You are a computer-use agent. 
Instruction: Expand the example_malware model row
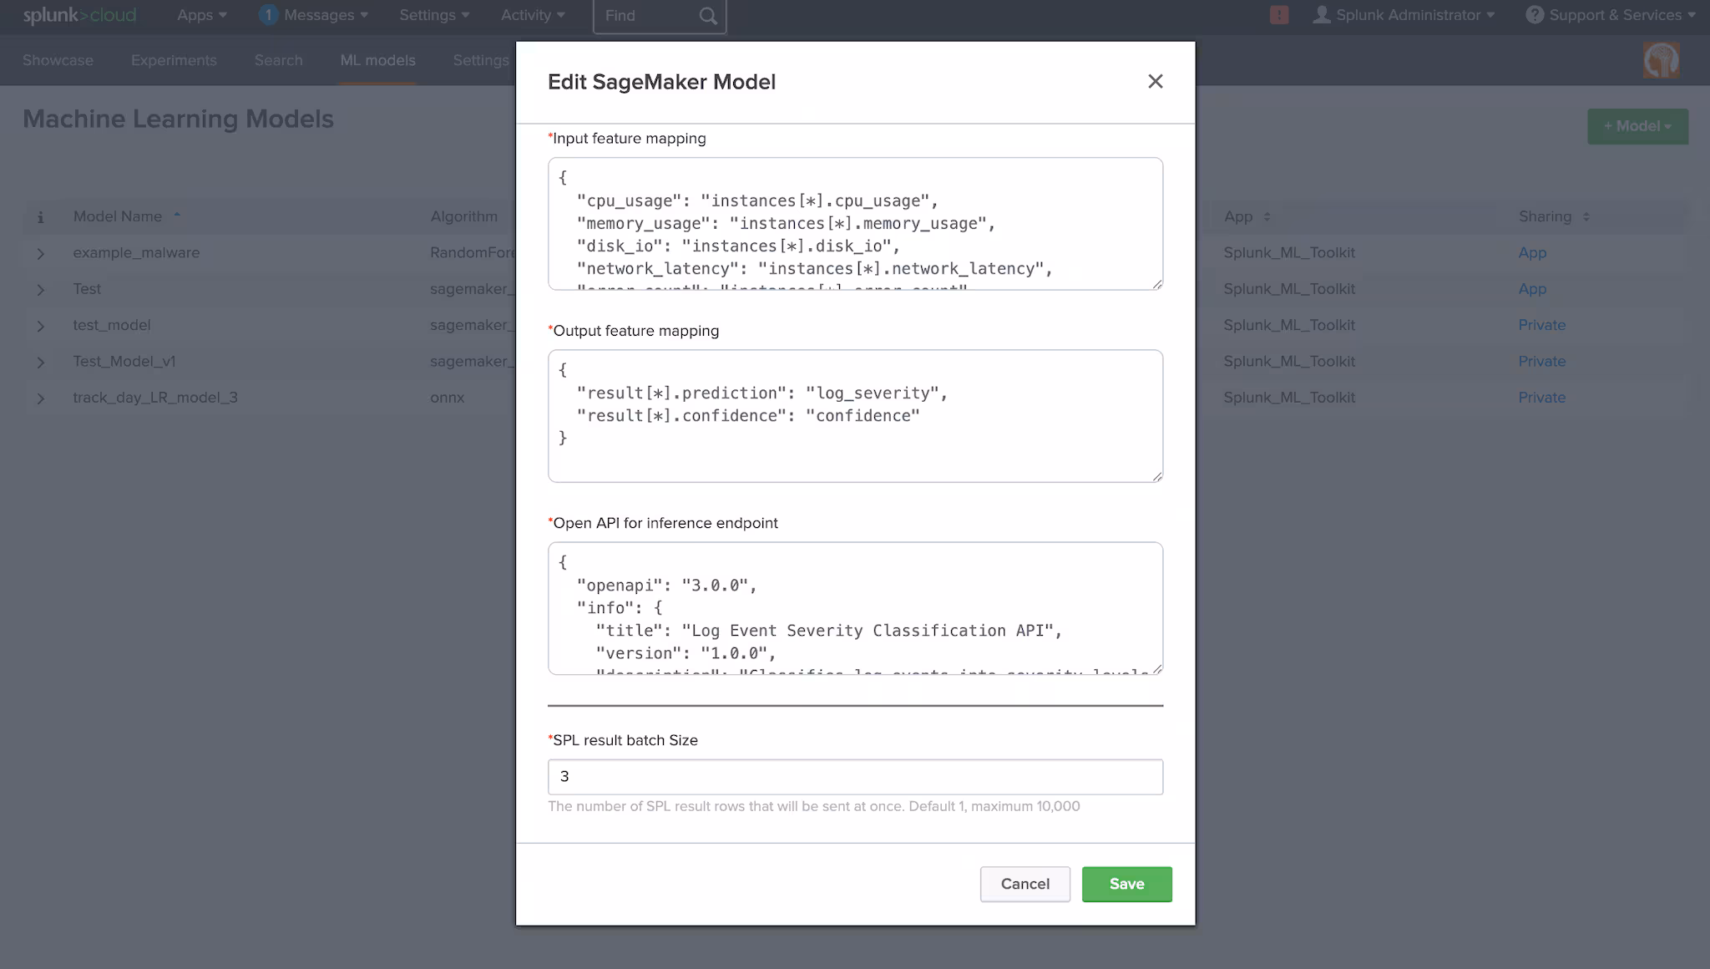pyautogui.click(x=40, y=253)
